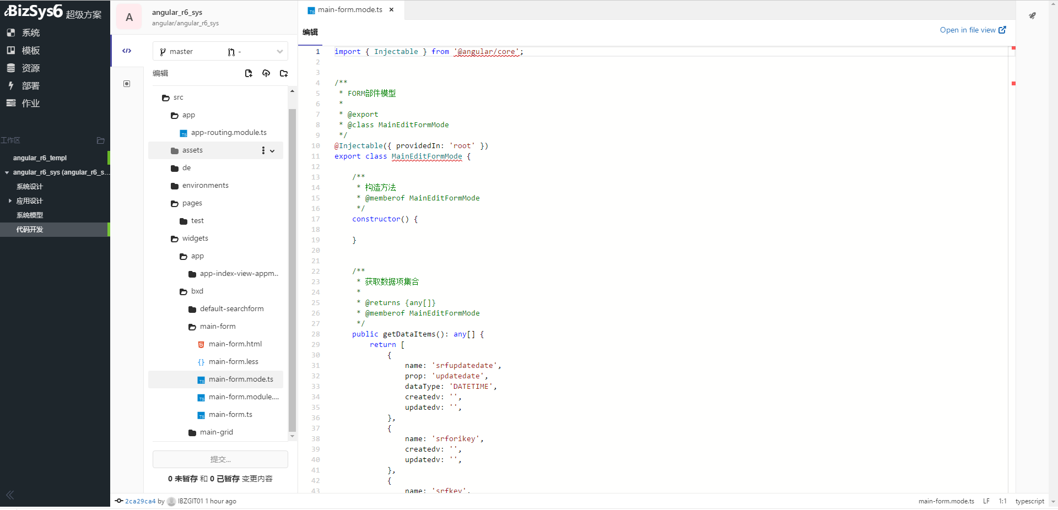Screen dimensions: 1058x510
Task: Close the main-form.mode.ts tab
Action: [x=391, y=10]
